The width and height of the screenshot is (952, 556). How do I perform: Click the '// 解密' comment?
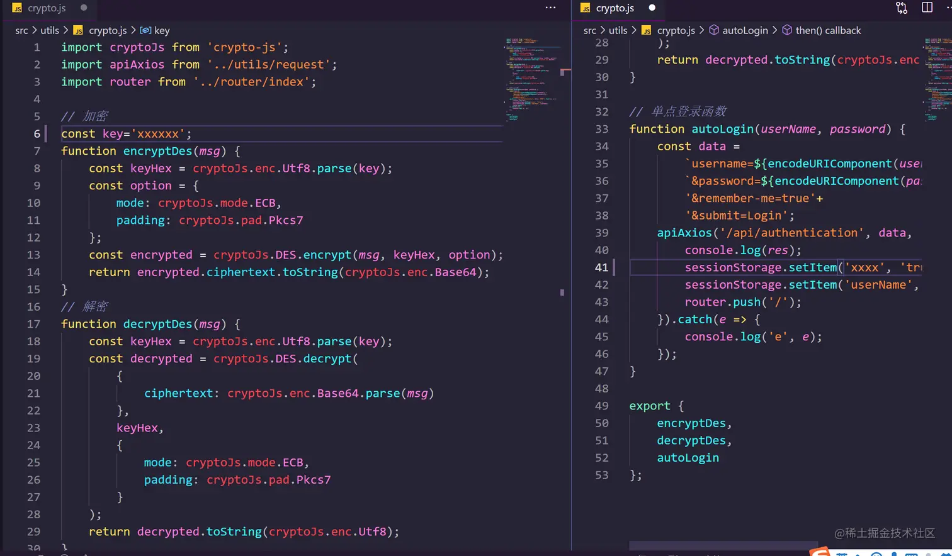(x=84, y=306)
